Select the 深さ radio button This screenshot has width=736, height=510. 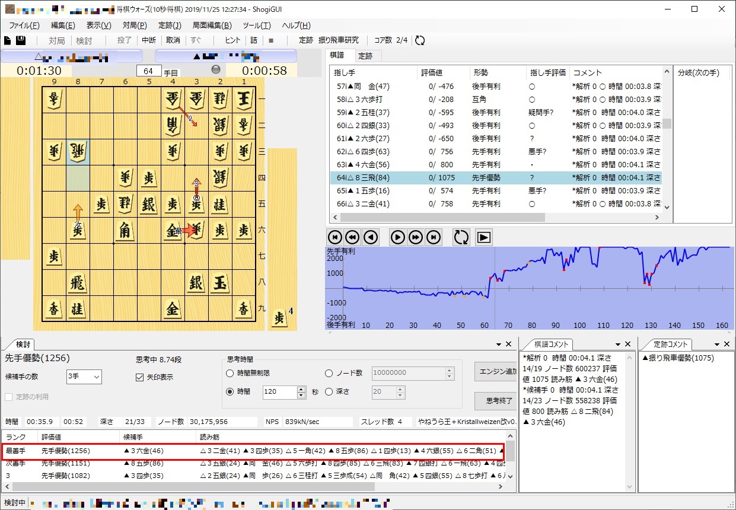(x=329, y=391)
